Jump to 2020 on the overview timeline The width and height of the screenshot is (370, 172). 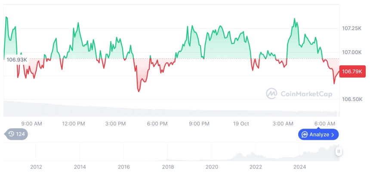coord(212,166)
